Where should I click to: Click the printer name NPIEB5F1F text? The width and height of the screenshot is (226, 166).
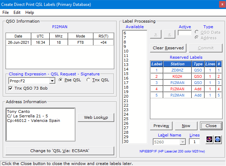click(x=172, y=151)
